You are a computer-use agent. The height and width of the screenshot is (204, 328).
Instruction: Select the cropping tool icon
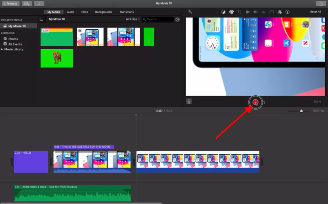coord(239,12)
